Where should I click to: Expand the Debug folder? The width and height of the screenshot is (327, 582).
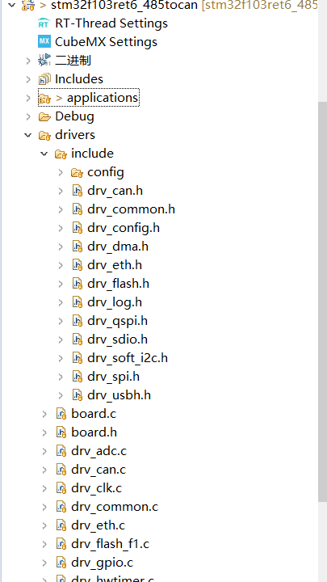(x=28, y=116)
